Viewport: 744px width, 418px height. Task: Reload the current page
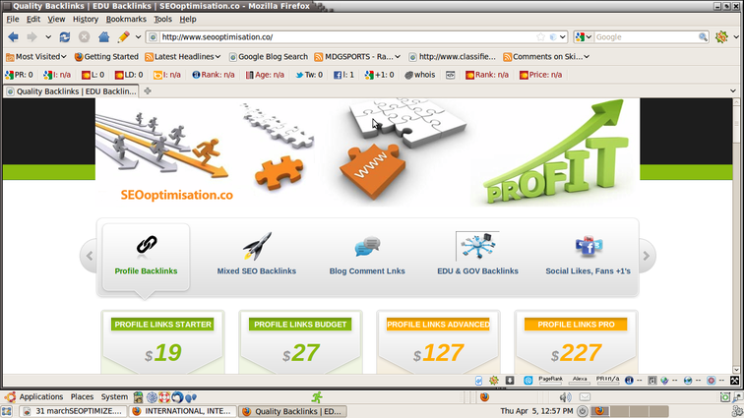pyautogui.click(x=65, y=37)
